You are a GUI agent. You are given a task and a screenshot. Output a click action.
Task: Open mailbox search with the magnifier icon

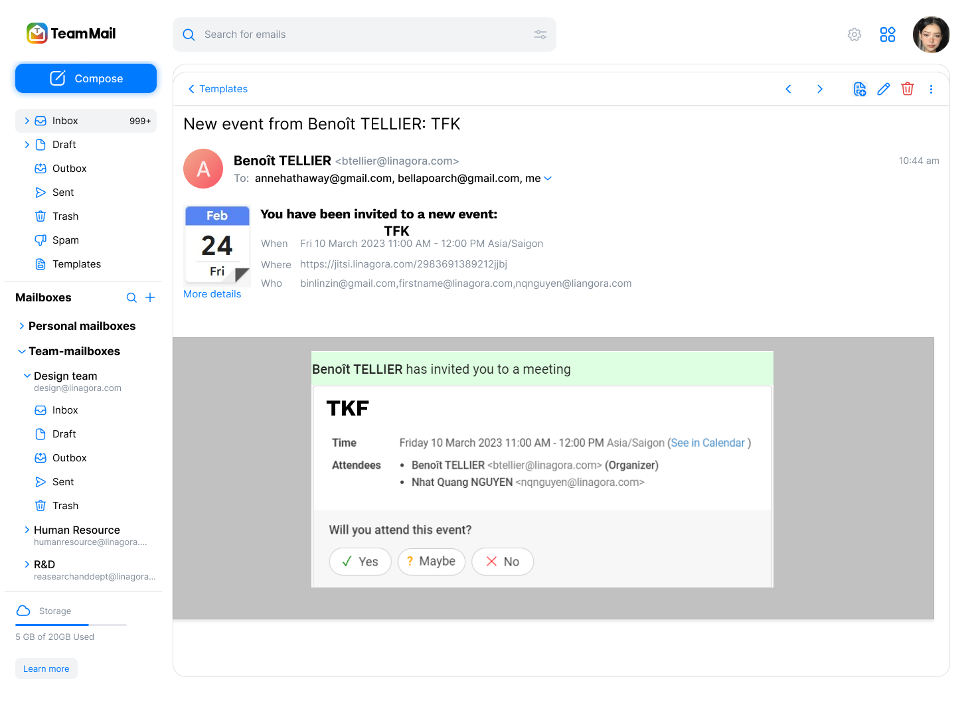[131, 297]
